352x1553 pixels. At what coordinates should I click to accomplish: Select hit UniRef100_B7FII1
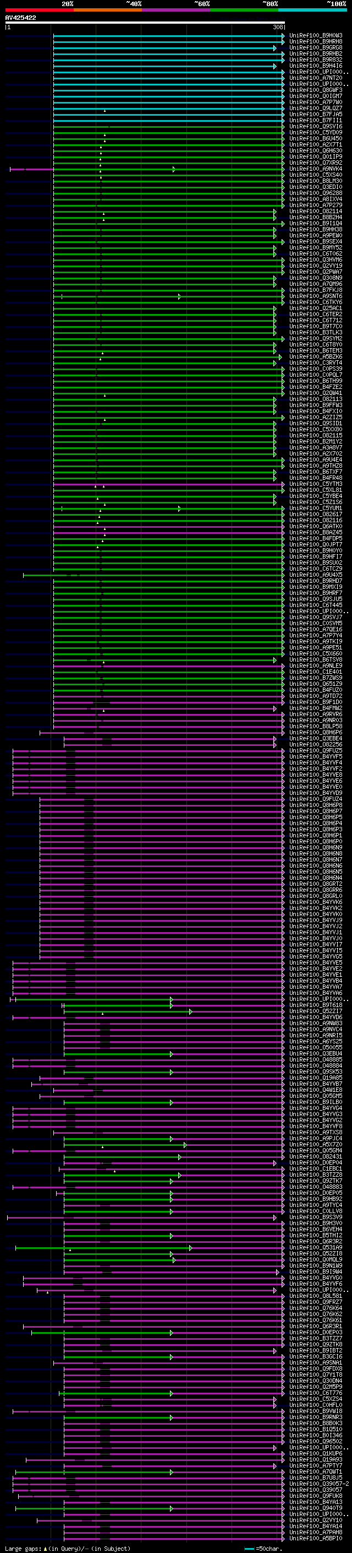tap(315, 120)
